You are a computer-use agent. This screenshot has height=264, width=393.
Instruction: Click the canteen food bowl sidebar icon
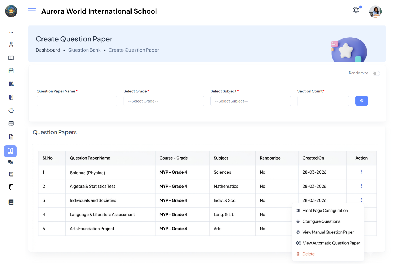tap(11, 110)
